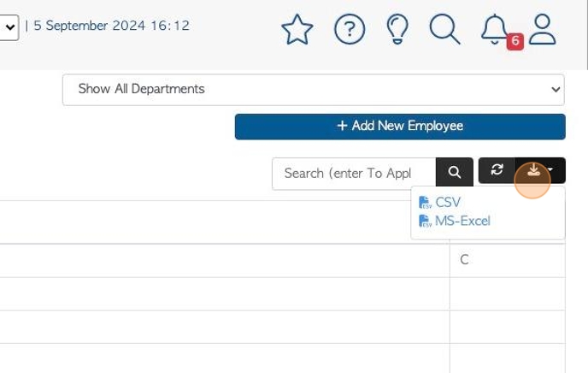
Task: Click the refresh table icon
Action: 497,170
